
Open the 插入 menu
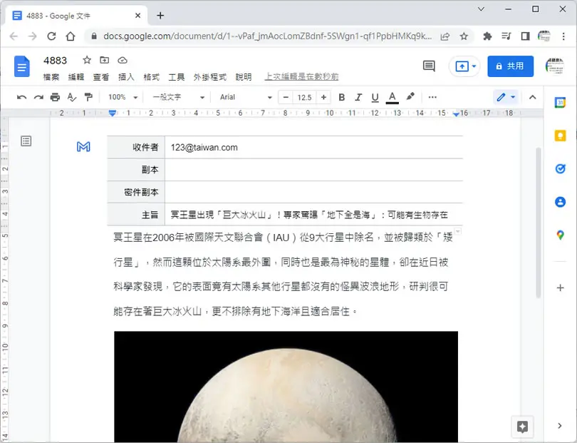click(126, 77)
